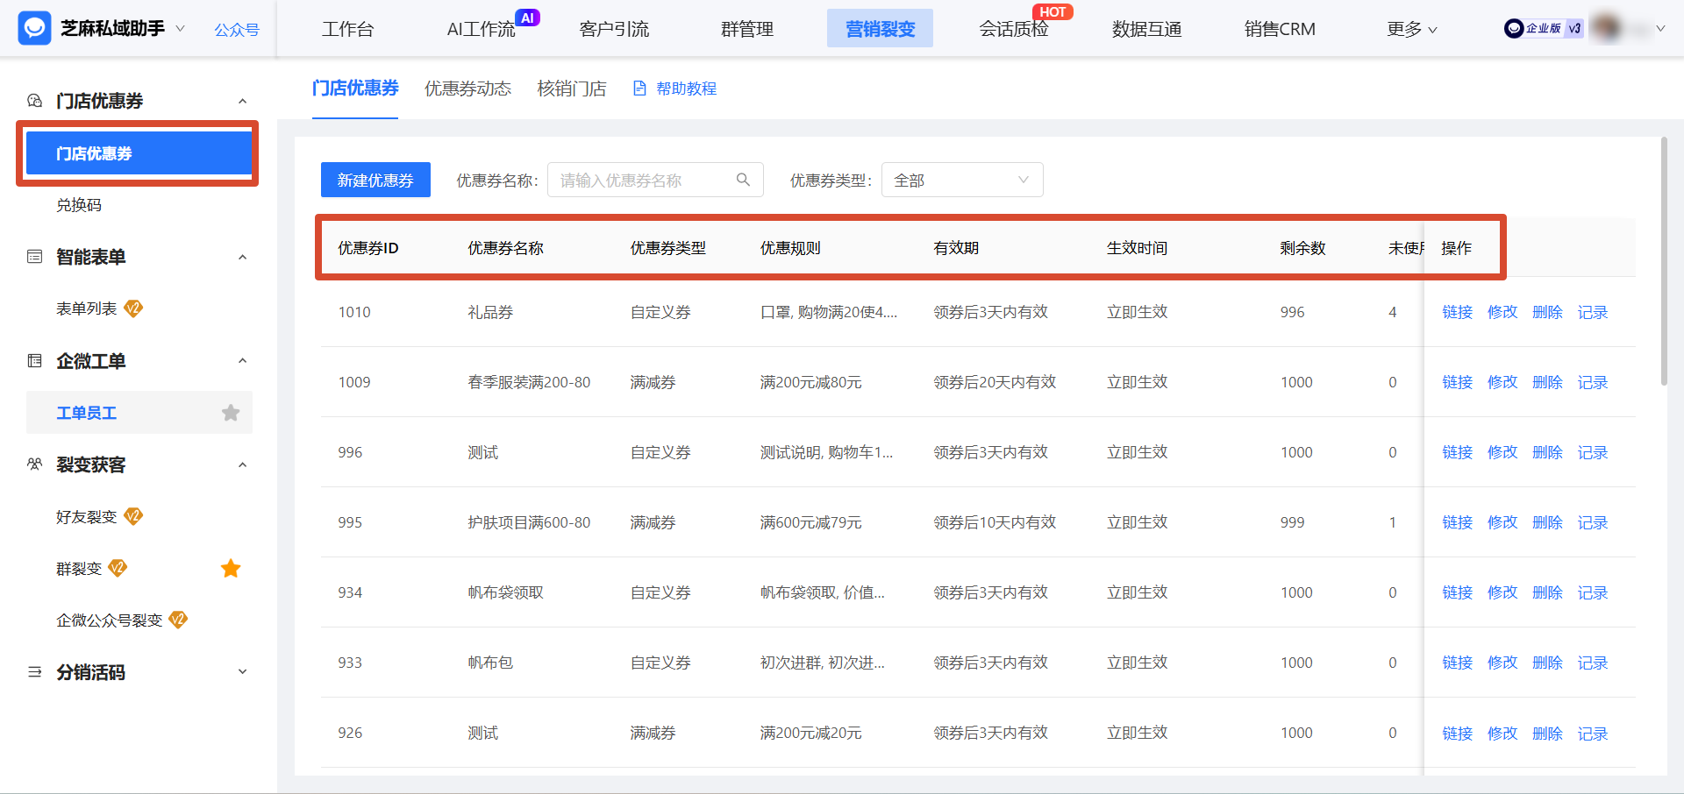The image size is (1684, 794).
Task: Open 好友裂变 in the sidebar
Action: tap(86, 516)
